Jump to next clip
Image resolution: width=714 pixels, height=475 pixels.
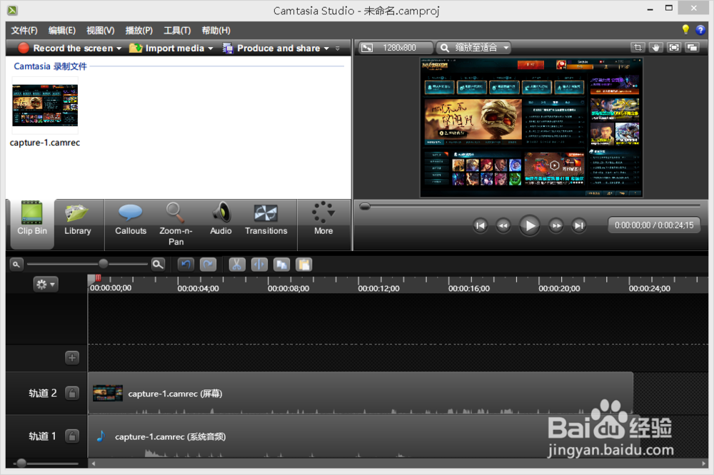pyautogui.click(x=579, y=225)
